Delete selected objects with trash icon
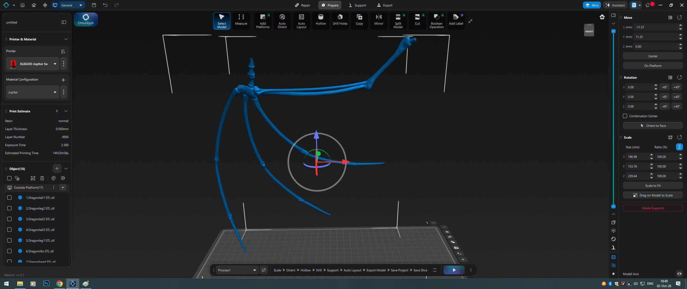Viewport: 687px width, 289px height. (42, 178)
